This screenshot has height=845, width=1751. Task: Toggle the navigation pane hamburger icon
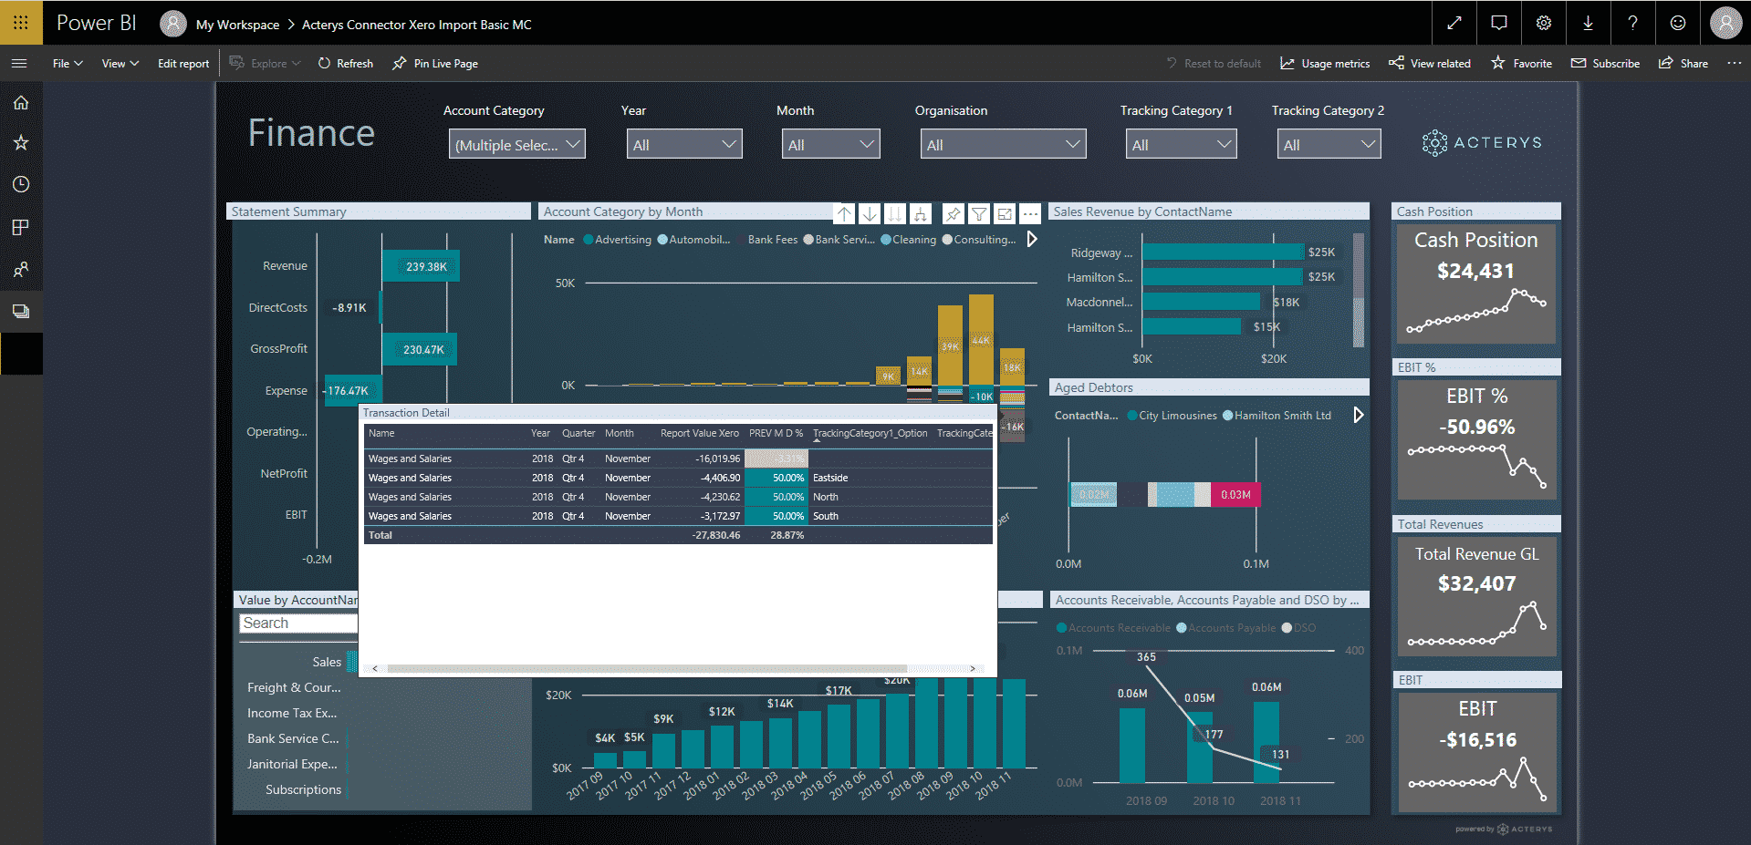(19, 64)
